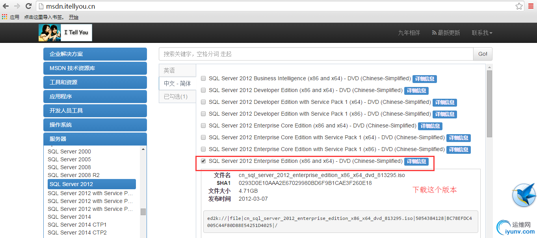Open the Chrome hamburger menu
Screen dimensions: 537x238
[x=531, y=6]
